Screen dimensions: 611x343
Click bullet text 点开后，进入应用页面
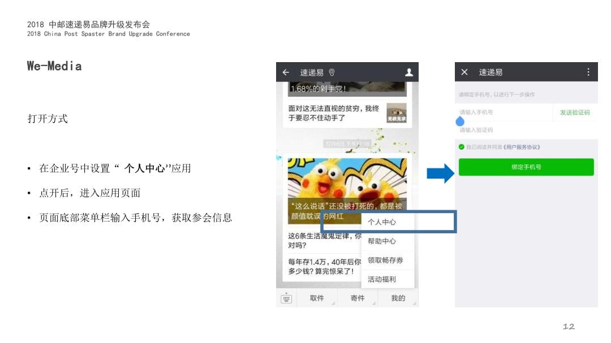[89, 193]
